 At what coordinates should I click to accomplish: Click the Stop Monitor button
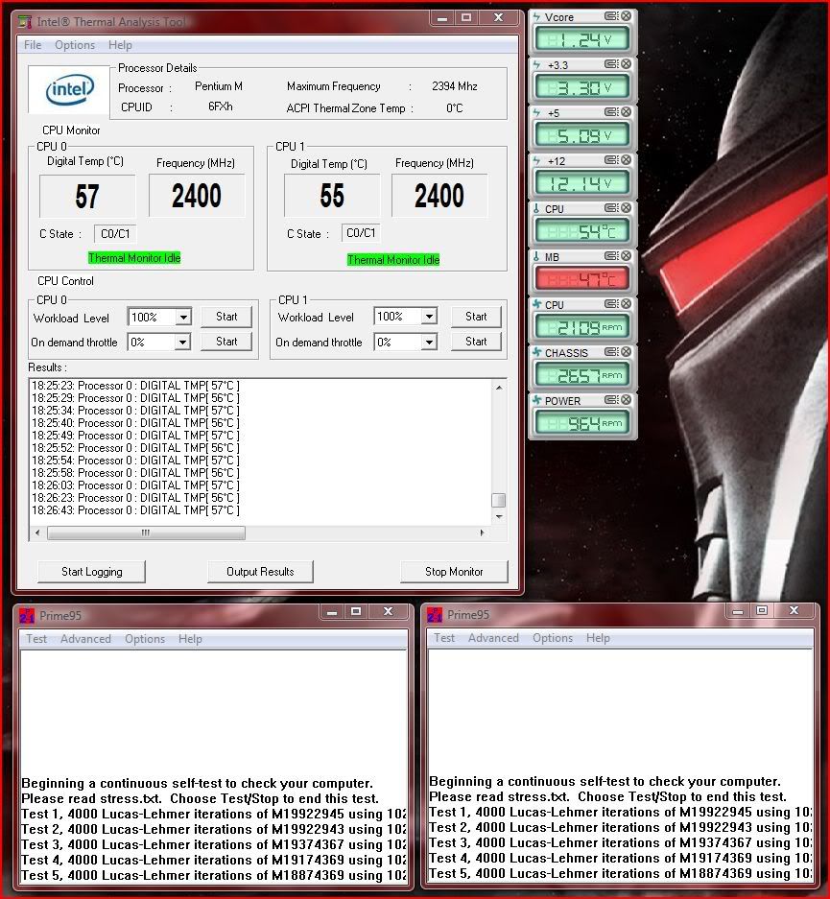[x=454, y=572]
